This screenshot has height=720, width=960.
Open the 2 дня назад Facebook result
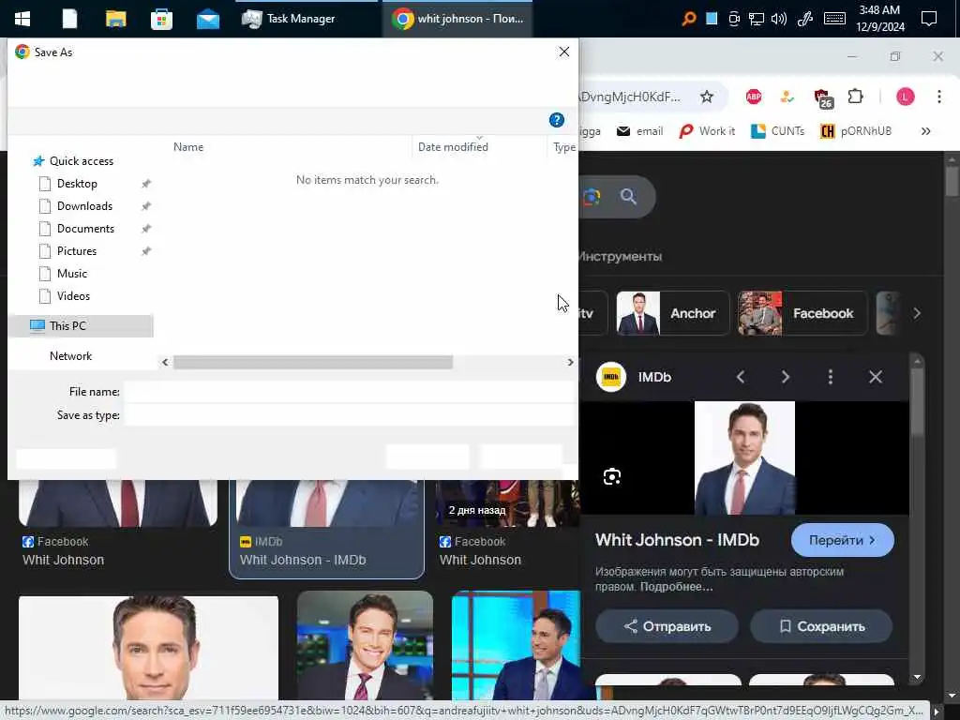[x=507, y=503]
